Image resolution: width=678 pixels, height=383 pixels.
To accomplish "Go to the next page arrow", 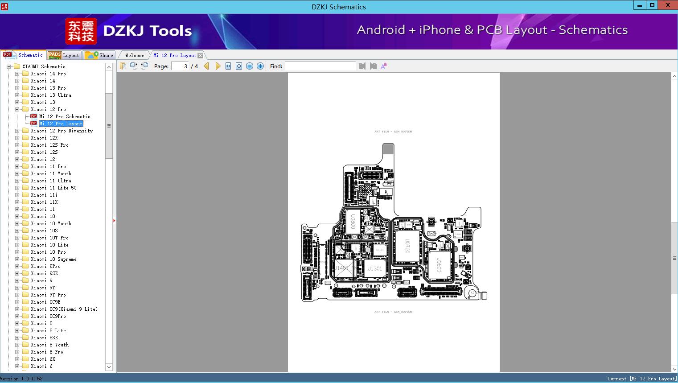I will click(x=218, y=66).
